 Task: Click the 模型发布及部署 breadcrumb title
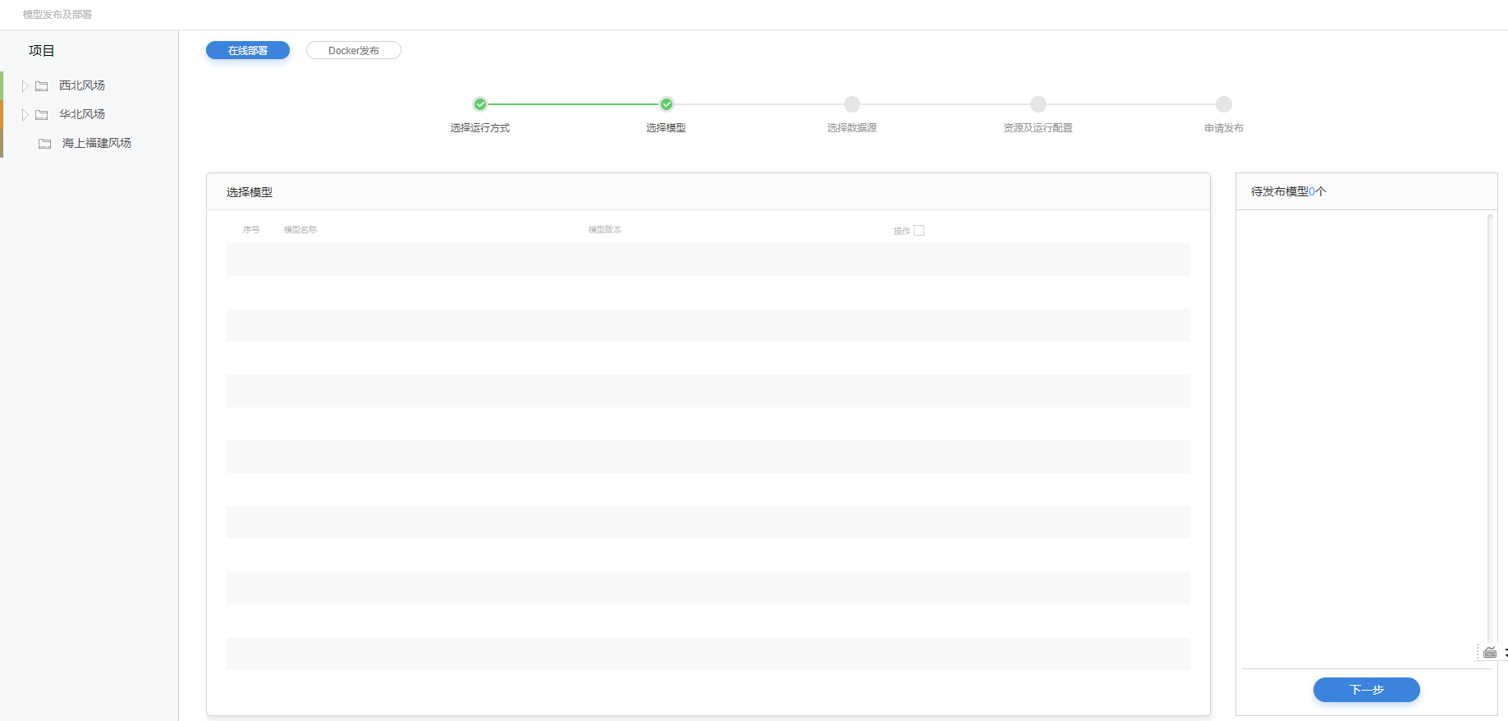click(x=57, y=15)
